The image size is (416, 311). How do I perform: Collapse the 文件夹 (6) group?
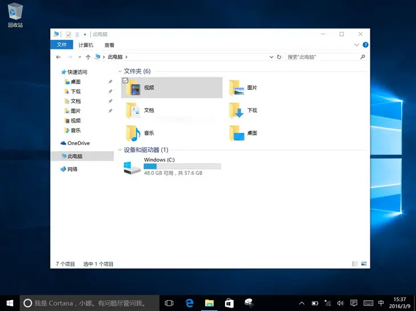pos(120,71)
